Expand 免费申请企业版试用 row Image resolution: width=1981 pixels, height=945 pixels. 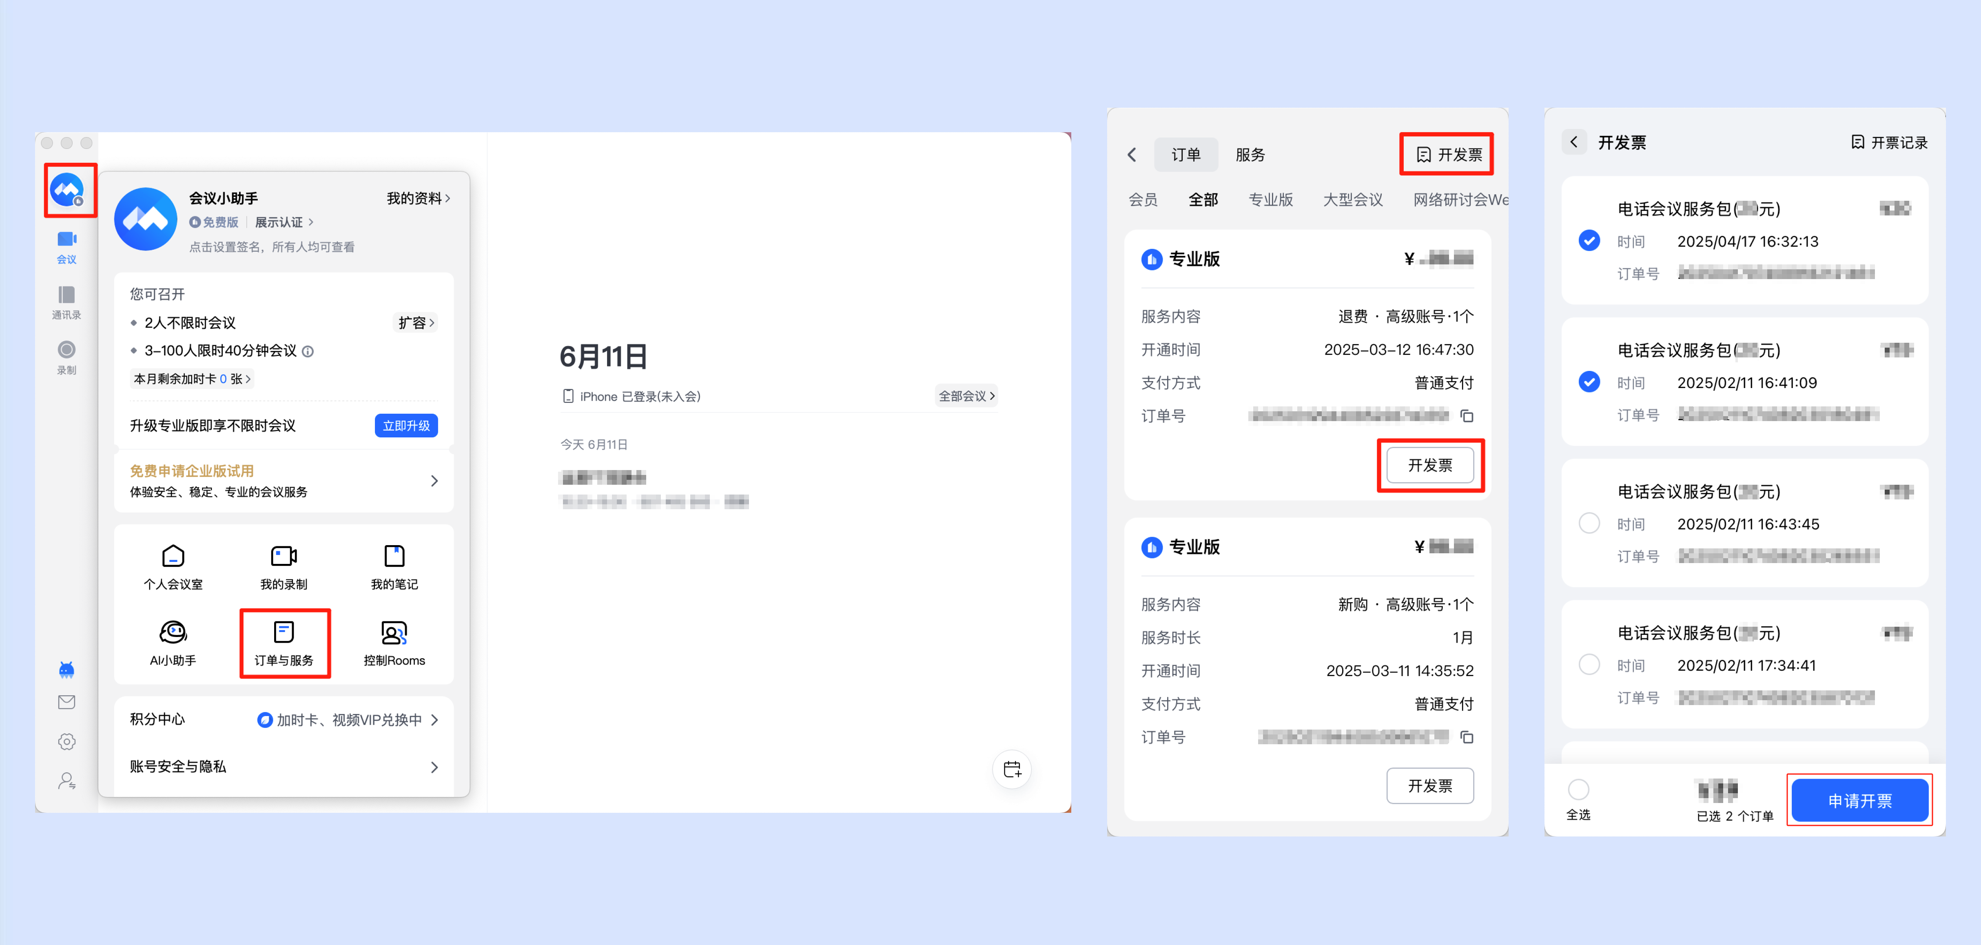click(x=284, y=481)
